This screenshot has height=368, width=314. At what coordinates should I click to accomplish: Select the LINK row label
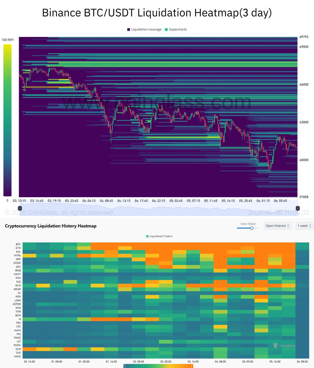point(18,300)
